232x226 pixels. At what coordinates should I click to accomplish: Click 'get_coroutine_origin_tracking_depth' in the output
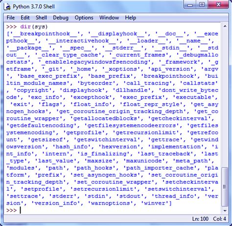121,112
